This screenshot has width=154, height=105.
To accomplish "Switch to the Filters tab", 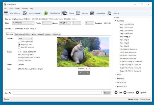I will coord(28,34).
